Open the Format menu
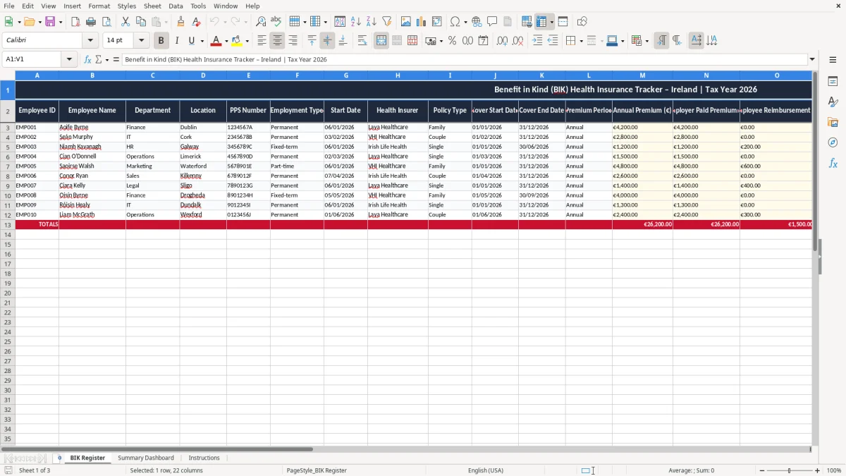 [x=99, y=6]
